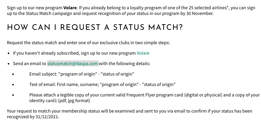The width and height of the screenshot is (261, 126).
Task: Click the "Sign up to our new program" text
Action: [x=34, y=8]
